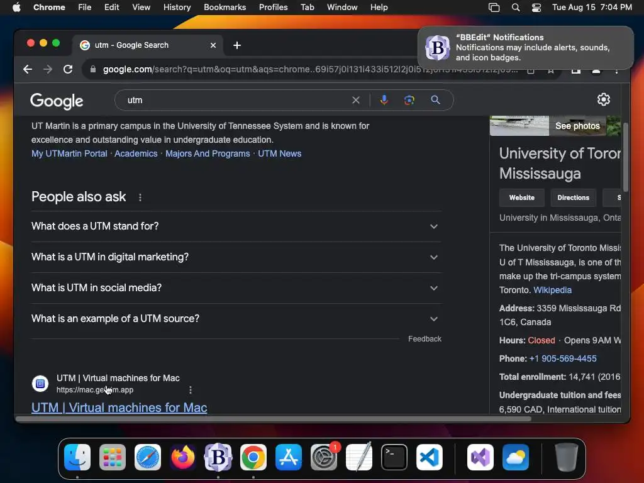Open Majors And Programs link
Viewport: 644px width, 483px height.
(x=208, y=153)
